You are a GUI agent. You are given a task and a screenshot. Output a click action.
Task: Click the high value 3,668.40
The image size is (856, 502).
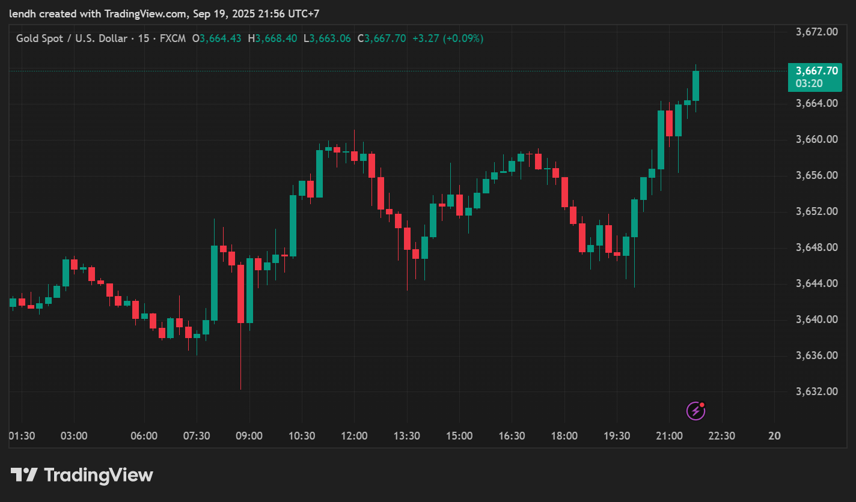[276, 38]
